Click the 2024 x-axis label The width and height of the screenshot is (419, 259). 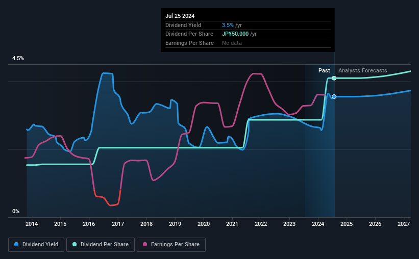click(318, 224)
